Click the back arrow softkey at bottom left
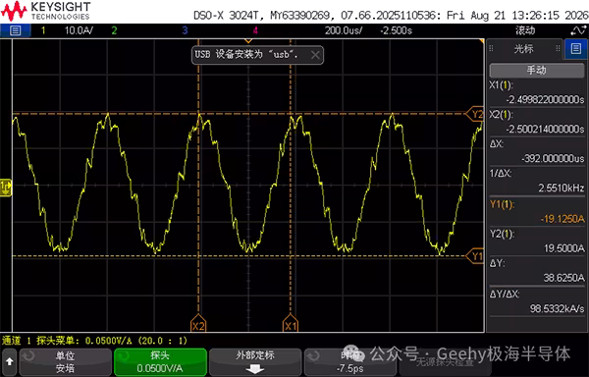Screen dimensions: 589x377 pyautogui.click(x=10, y=362)
